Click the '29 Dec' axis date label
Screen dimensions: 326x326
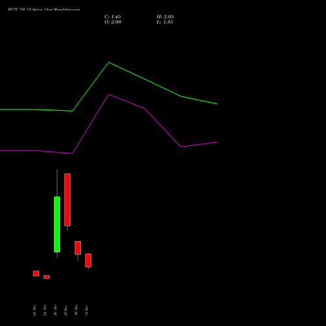coord(66,310)
